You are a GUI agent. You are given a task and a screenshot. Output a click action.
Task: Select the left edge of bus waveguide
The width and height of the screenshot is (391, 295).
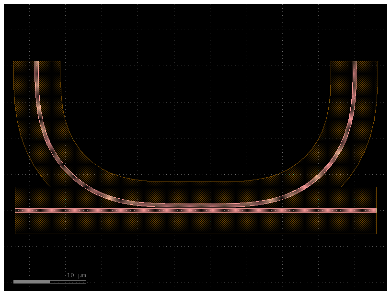point(15,211)
